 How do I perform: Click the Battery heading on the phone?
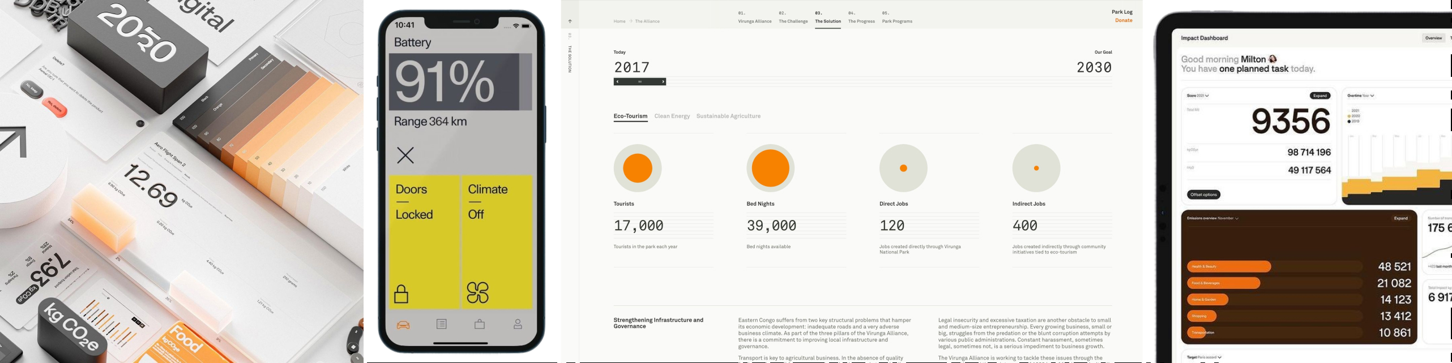[x=413, y=42]
